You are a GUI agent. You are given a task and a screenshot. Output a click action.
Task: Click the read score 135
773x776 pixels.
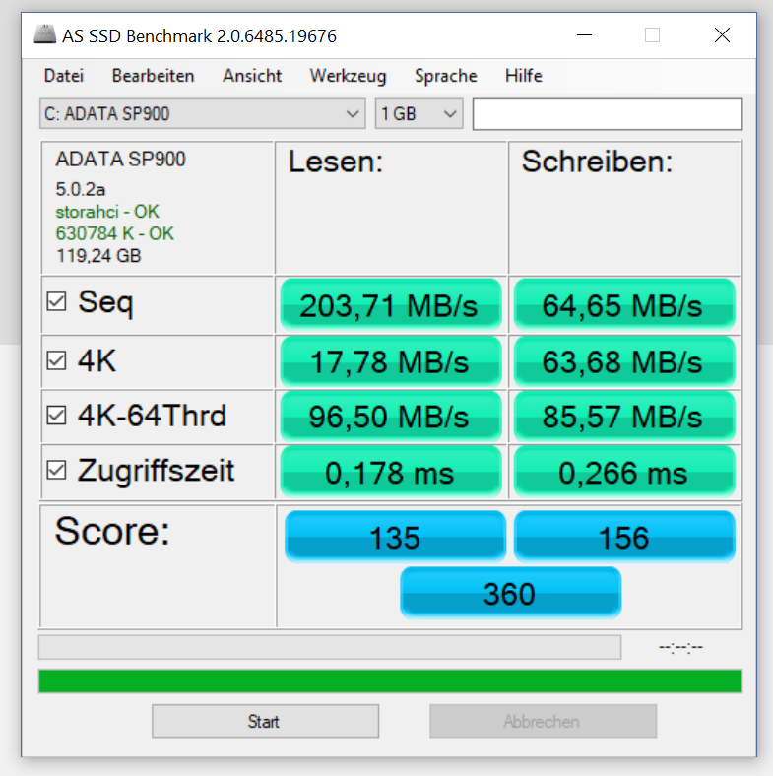coord(395,537)
